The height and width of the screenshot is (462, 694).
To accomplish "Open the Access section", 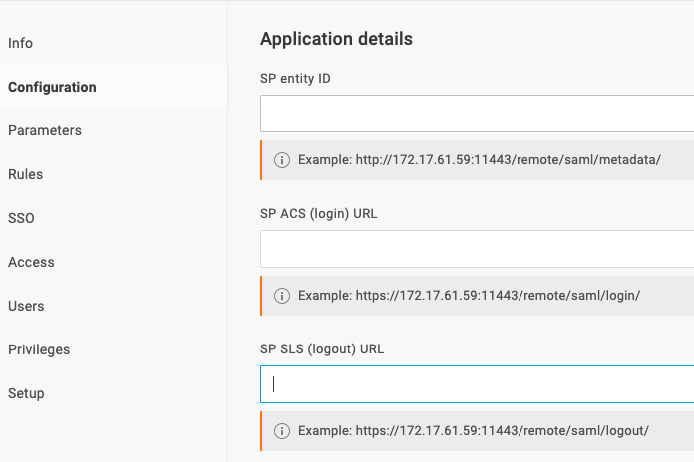I will click(x=31, y=262).
